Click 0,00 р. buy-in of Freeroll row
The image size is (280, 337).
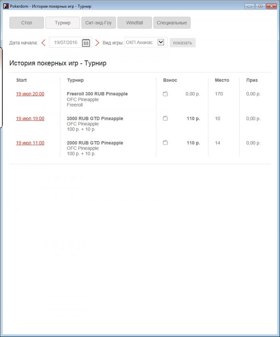coord(193,94)
